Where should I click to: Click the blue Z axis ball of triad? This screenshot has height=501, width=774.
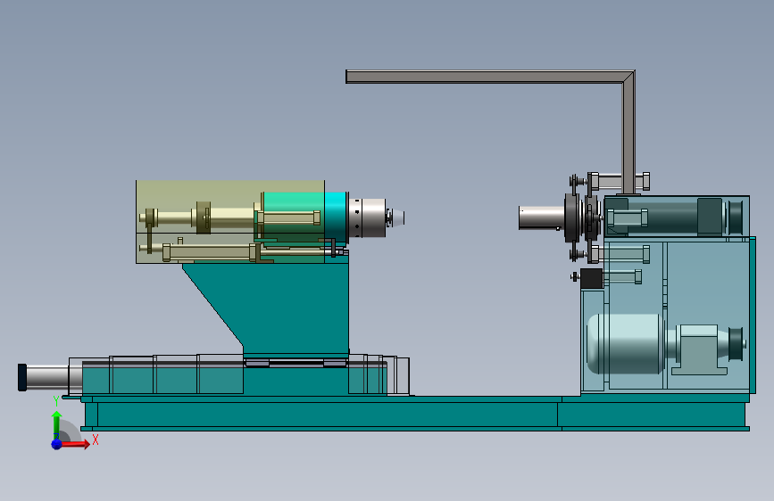57,444
